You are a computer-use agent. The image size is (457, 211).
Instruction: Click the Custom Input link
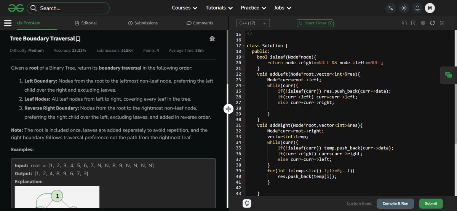[359, 203]
